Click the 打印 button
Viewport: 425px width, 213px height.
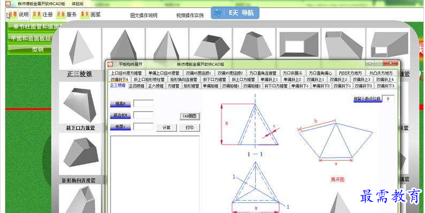(190, 128)
